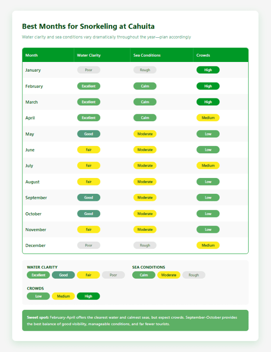This screenshot has width=271, height=352.
Task: Click October's Moderate sea conditions badge
Action: [145, 214]
